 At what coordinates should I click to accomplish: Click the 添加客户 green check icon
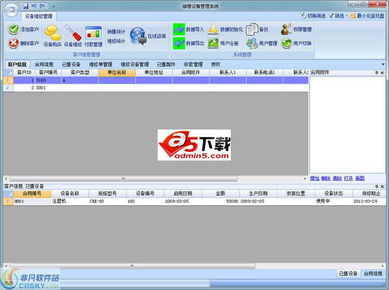[x=13, y=29]
